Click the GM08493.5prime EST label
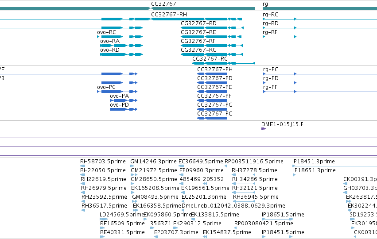Image resolution: width=377 pixels, height=239 pixels. click(155, 197)
